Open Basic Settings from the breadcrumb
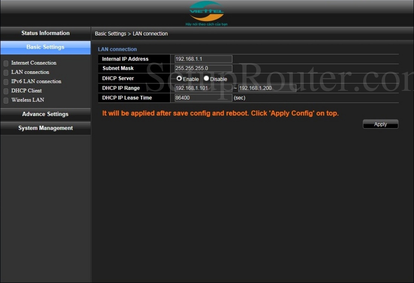 (110, 33)
